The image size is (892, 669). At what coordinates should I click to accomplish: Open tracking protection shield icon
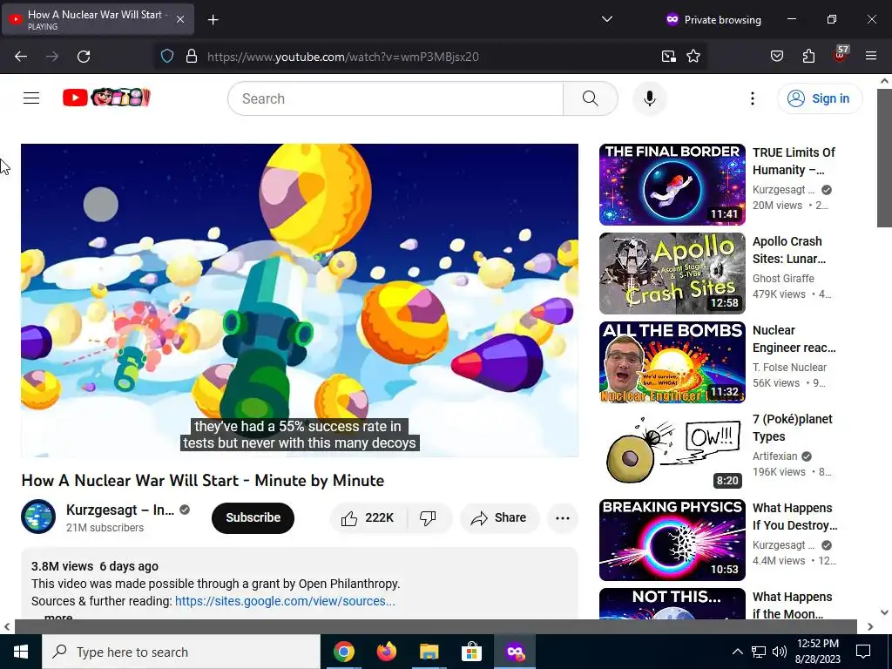(166, 57)
